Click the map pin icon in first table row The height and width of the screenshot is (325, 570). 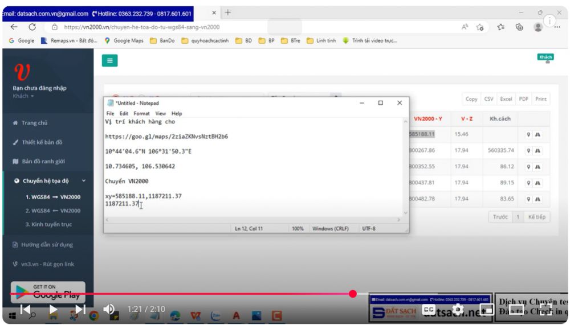click(529, 134)
